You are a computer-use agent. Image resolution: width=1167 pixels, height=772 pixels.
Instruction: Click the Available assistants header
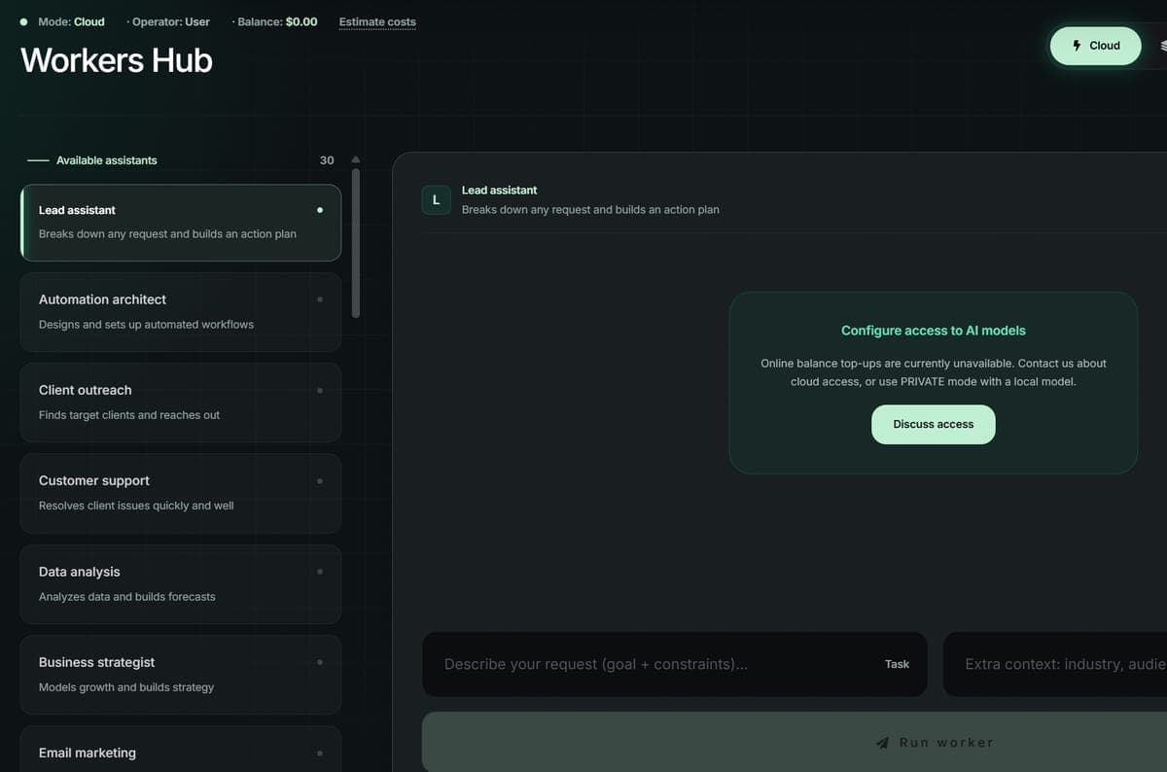[x=107, y=160]
